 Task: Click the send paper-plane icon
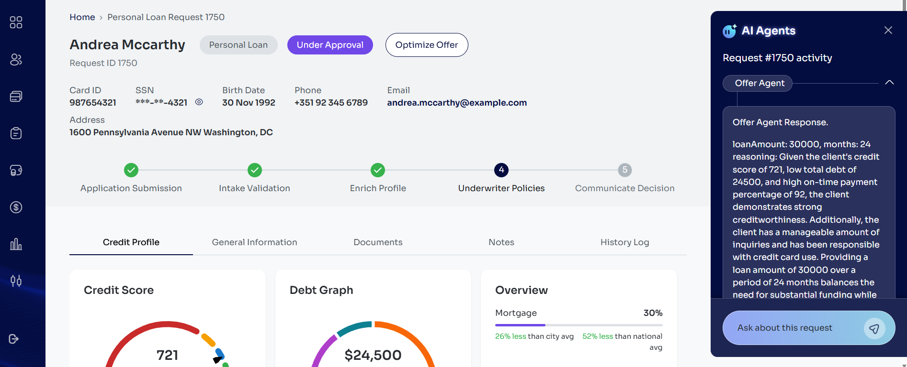click(x=874, y=328)
